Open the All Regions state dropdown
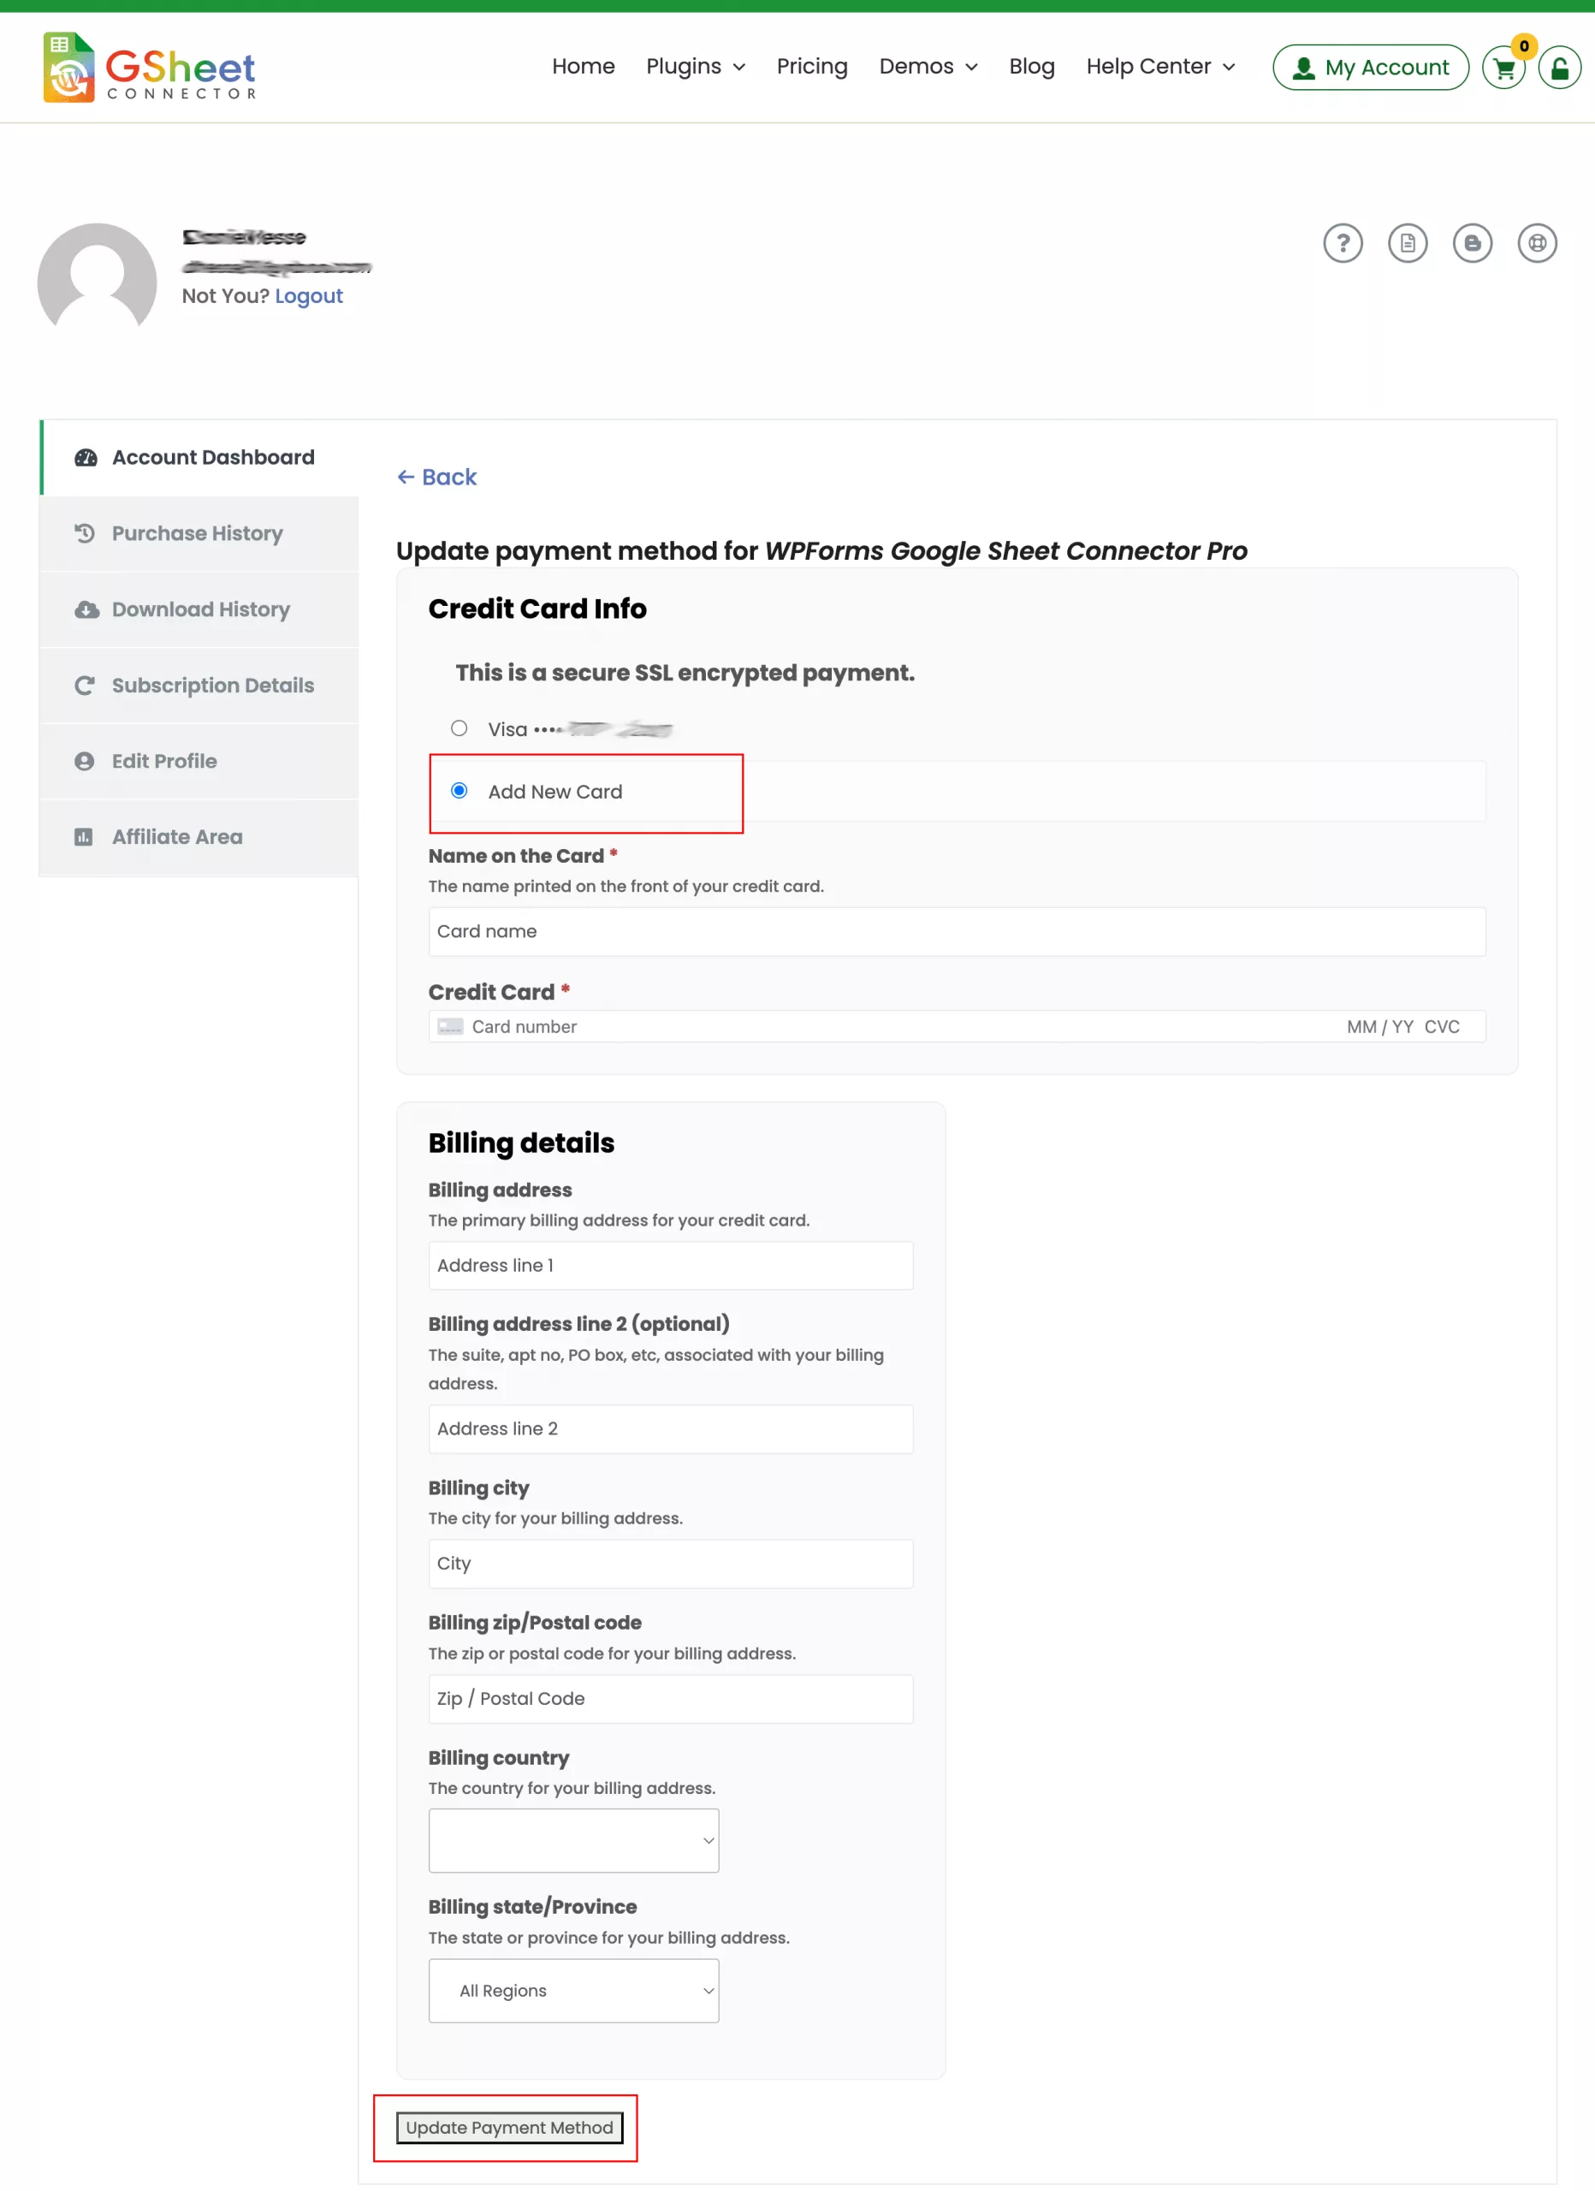The width and height of the screenshot is (1595, 2191). pyautogui.click(x=574, y=1990)
